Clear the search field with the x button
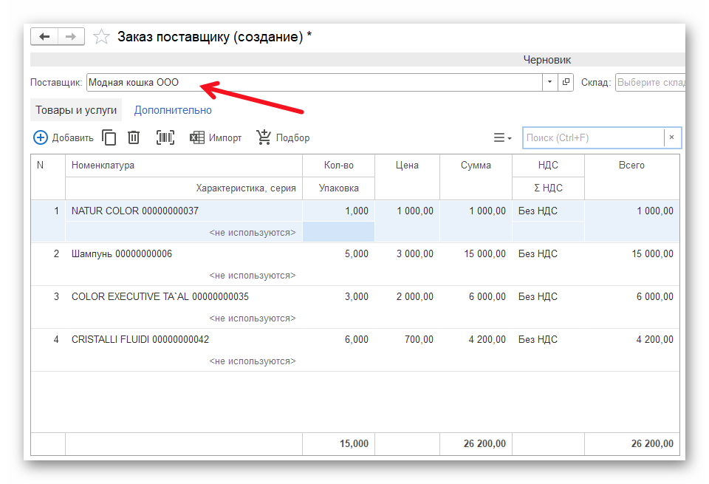This screenshot has height=484, width=709. tap(671, 137)
